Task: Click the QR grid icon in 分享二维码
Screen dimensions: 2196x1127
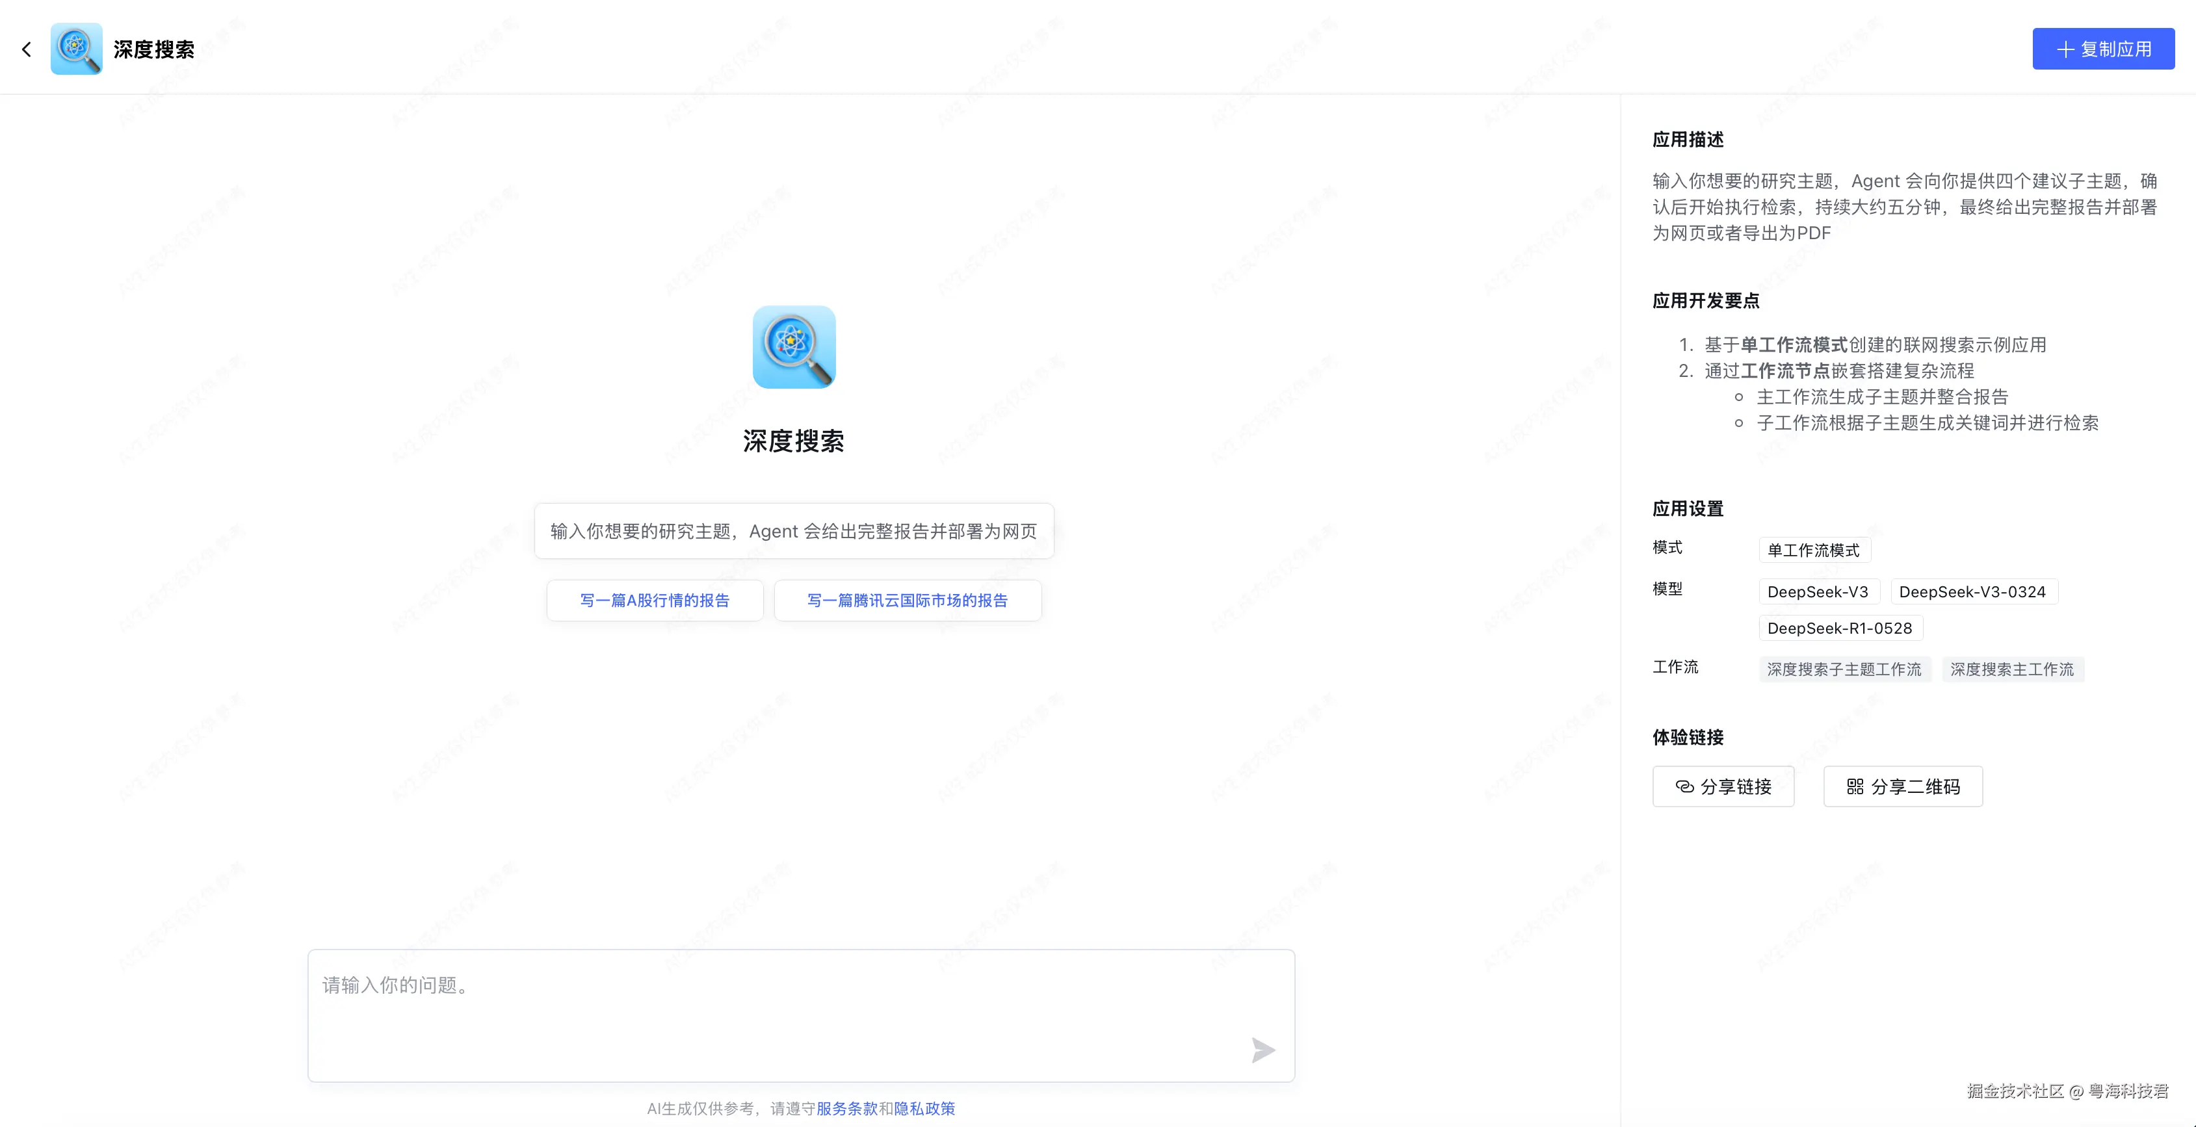Action: (x=1855, y=786)
